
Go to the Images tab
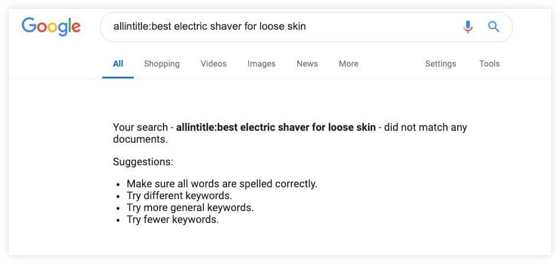[262, 64]
